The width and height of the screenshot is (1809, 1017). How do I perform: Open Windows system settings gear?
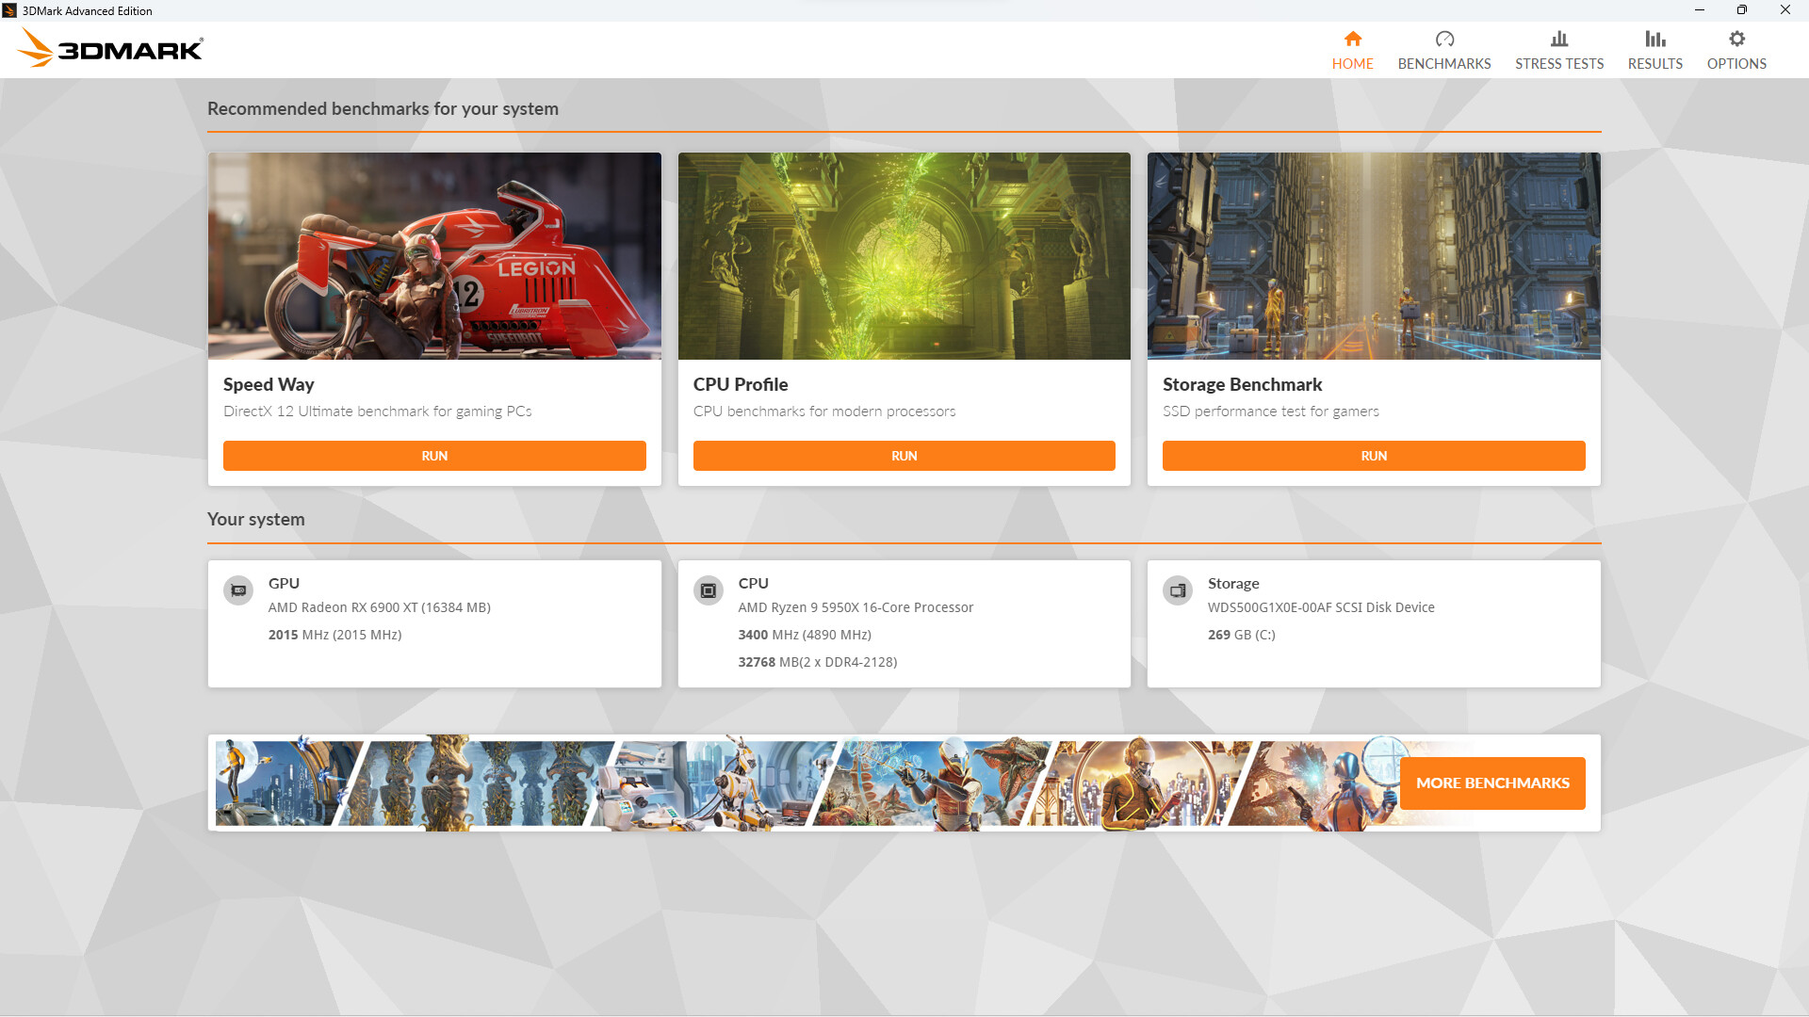tap(1736, 39)
